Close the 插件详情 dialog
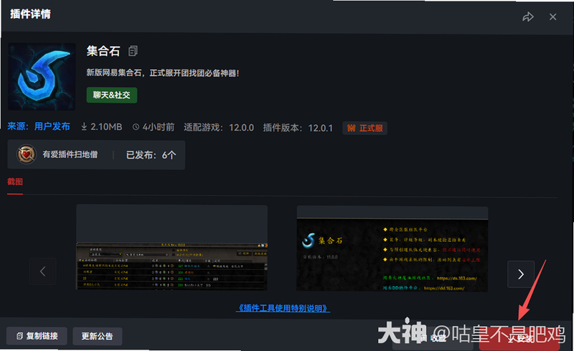 (552, 17)
